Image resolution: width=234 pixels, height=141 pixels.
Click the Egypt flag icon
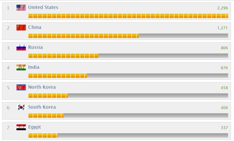coord(21,127)
